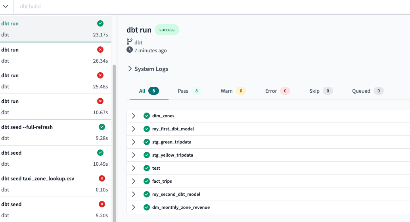
Task: Click the clock icon next to 7 minutes ago
Action: tap(129, 50)
